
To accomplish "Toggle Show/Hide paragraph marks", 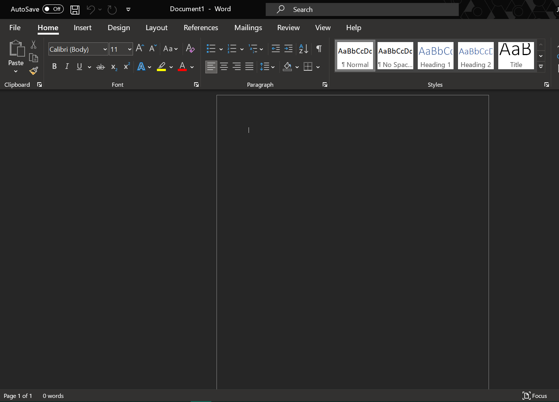I will (319, 48).
